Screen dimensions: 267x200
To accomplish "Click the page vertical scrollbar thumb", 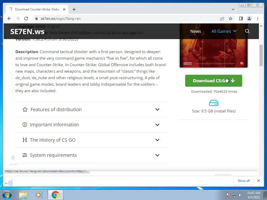I will tap(261, 55).
